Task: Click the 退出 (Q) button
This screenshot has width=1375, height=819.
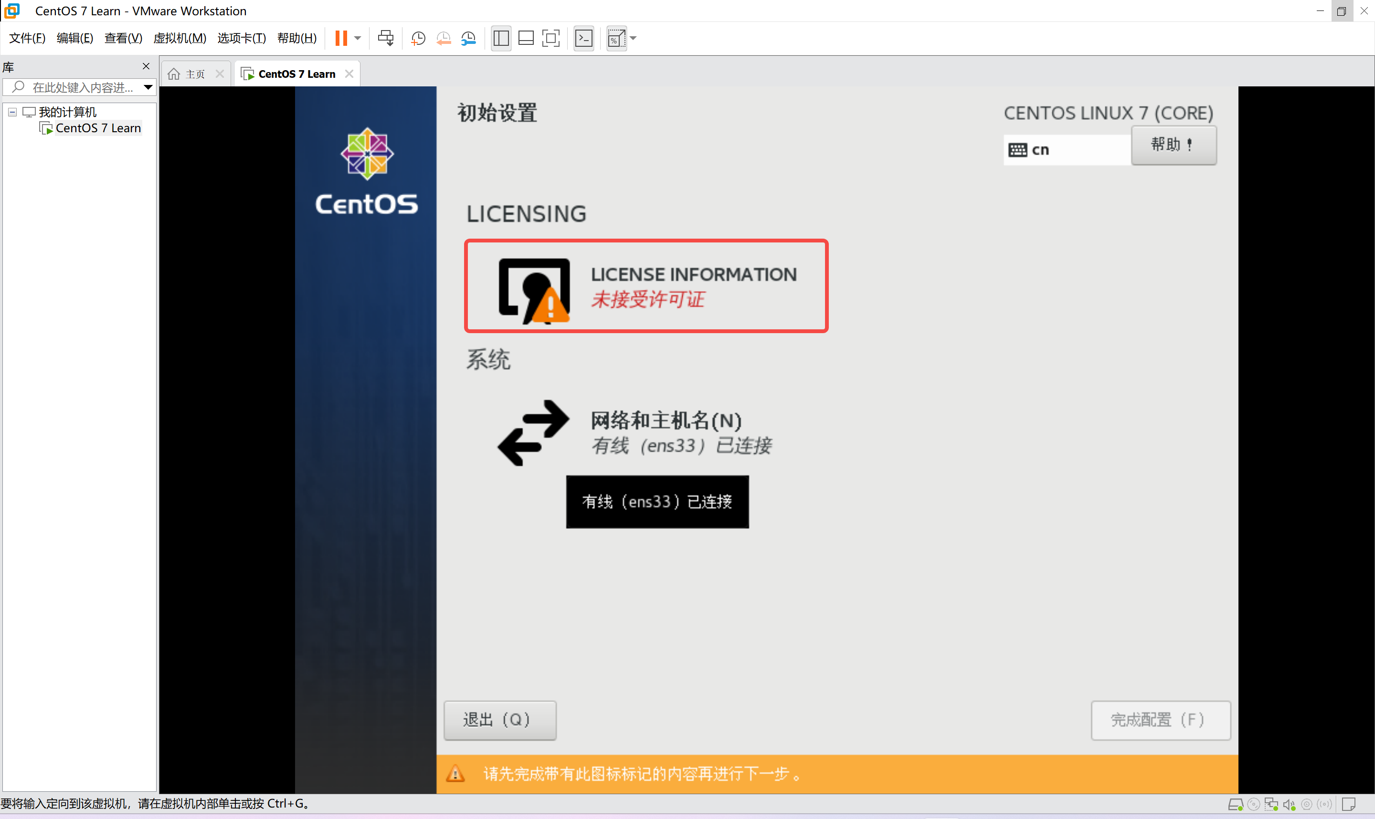Action: 500,720
